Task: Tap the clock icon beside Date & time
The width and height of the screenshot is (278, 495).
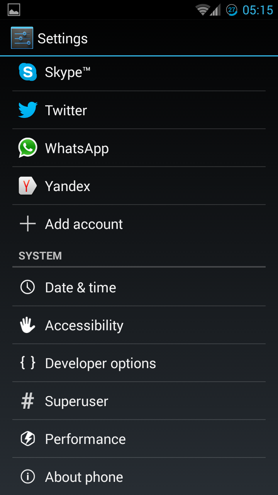Action: 28,287
